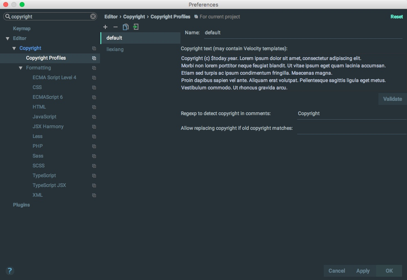Screen dimensions: 407x280
Task: Click the Validate button
Action: coord(392,99)
